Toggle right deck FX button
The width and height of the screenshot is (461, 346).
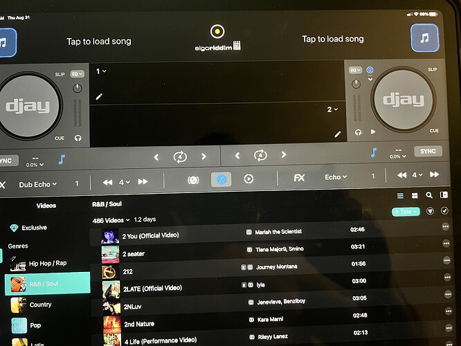pyautogui.click(x=299, y=178)
